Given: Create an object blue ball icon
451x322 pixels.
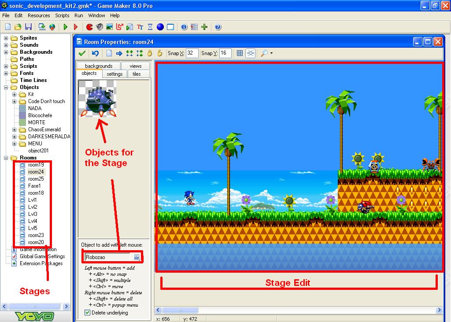Looking at the screenshot, I should (160, 27).
